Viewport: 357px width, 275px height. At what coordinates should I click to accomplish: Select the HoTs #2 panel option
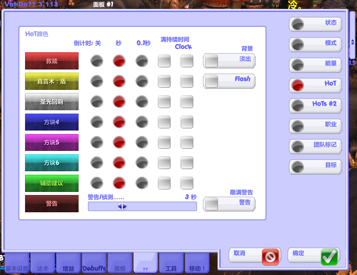pyautogui.click(x=298, y=105)
